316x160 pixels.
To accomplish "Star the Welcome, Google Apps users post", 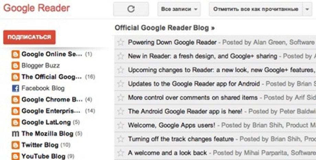I will tap(121, 125).
